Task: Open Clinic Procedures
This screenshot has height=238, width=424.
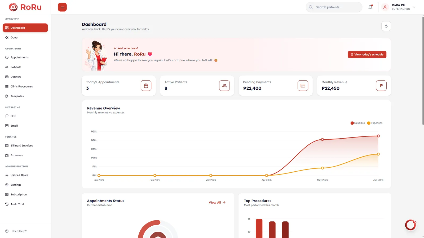Action: click(x=25, y=86)
